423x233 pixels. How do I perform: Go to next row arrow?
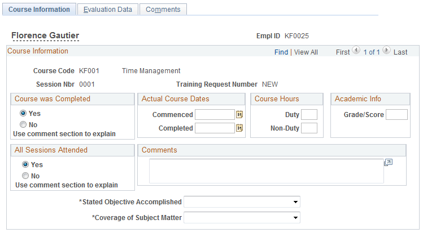386,51
